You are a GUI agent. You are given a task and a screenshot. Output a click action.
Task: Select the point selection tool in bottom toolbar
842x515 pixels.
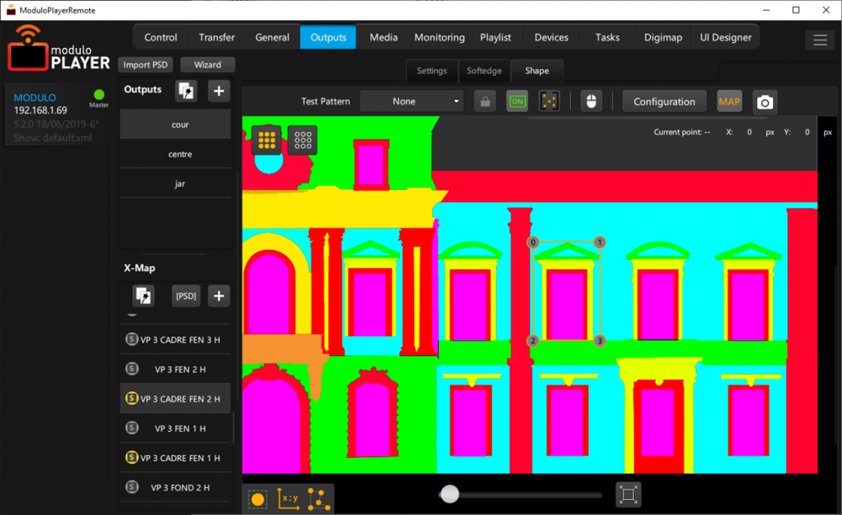(258, 497)
